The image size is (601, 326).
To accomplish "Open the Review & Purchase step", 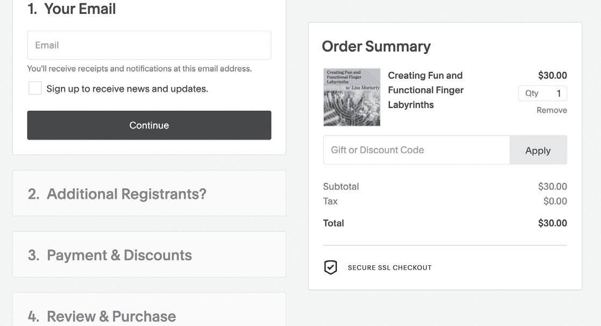I will (x=102, y=316).
